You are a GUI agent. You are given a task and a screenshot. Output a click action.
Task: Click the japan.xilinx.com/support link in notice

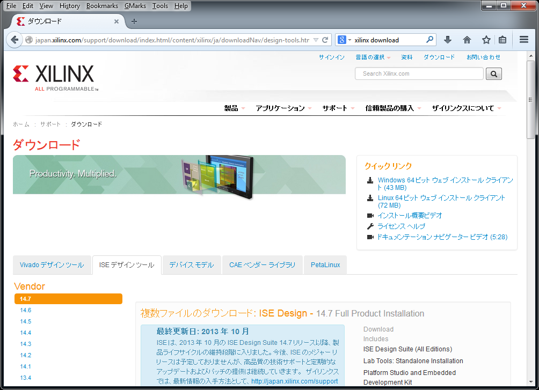pyautogui.click(x=294, y=381)
